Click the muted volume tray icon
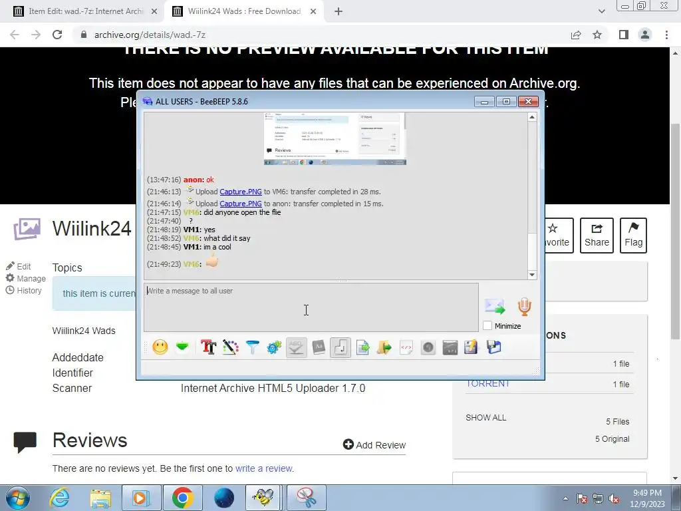 (614, 498)
